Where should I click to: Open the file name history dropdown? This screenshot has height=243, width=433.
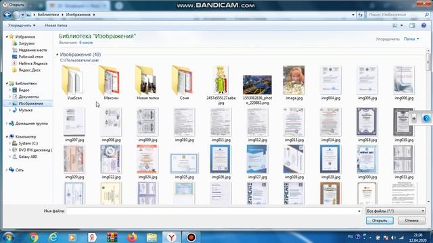coord(359,211)
